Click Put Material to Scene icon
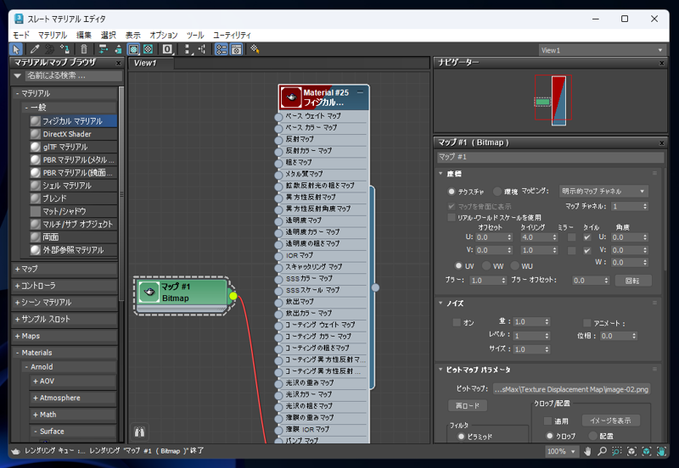 pos(50,49)
